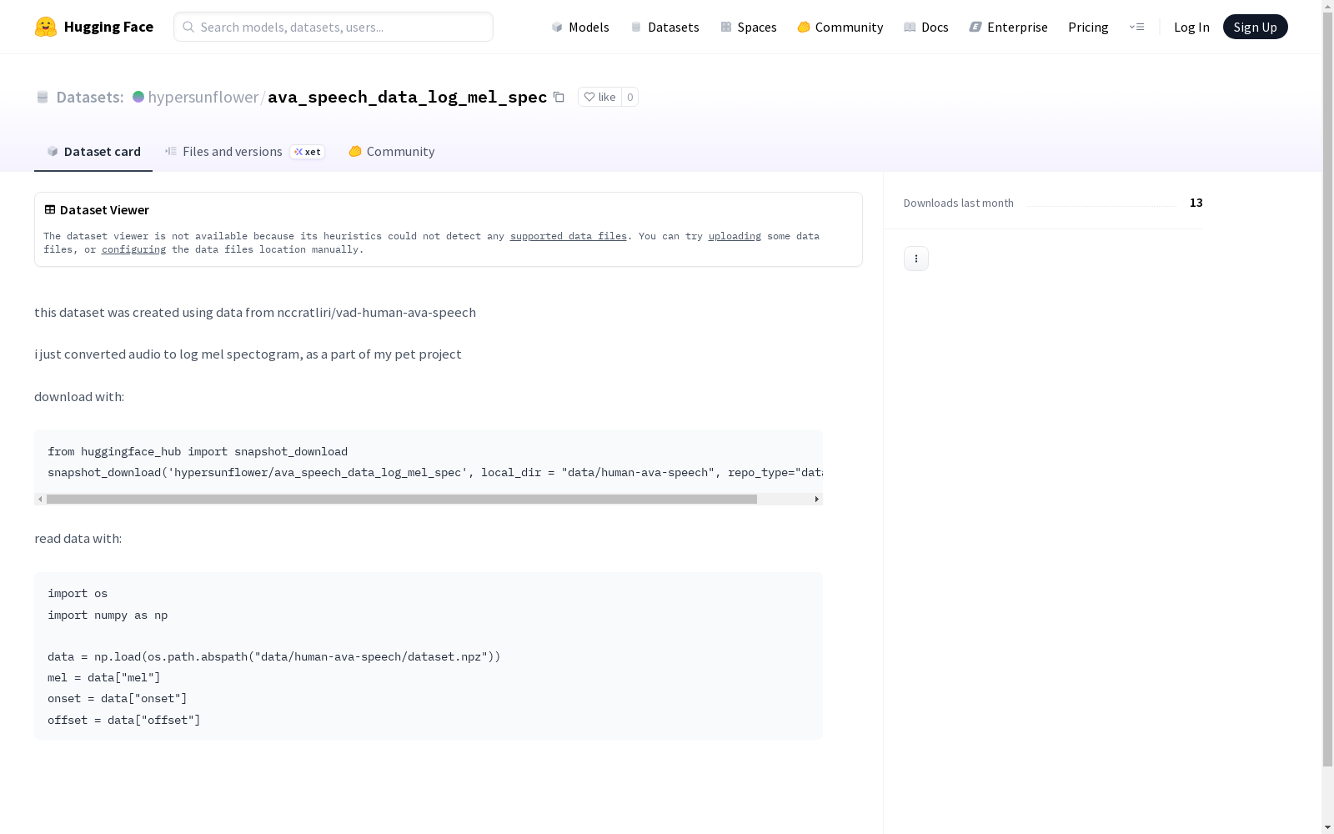
Task: Click the xet badge
Action: coord(307,152)
